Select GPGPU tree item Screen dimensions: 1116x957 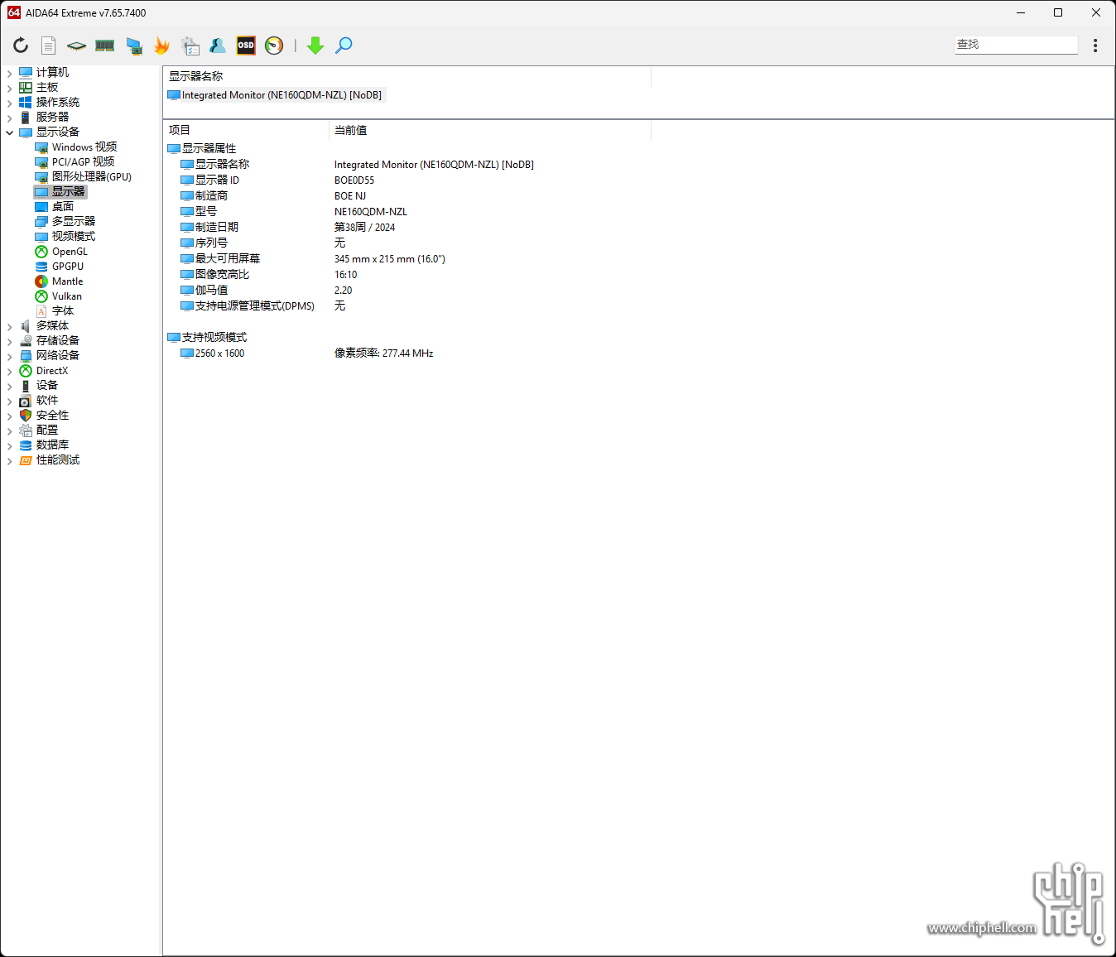[60, 267]
